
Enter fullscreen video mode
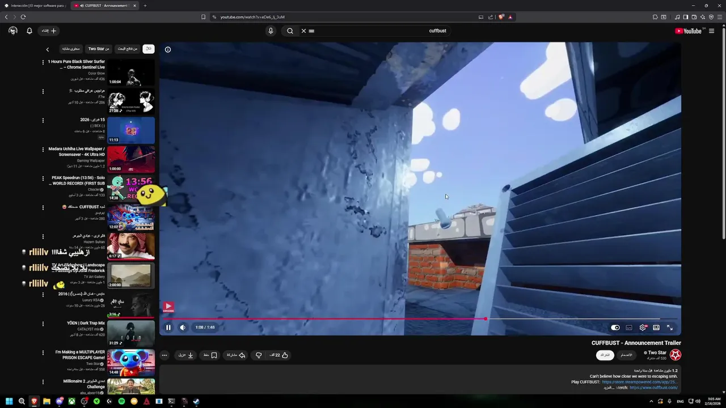670,328
